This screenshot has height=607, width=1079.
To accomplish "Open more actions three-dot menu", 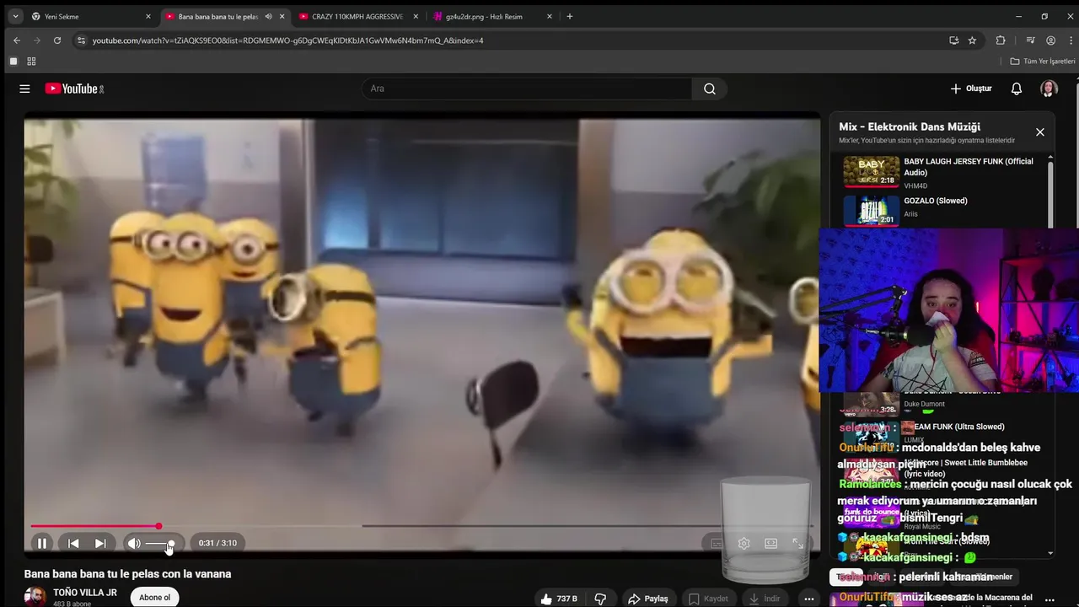I will click(x=808, y=599).
